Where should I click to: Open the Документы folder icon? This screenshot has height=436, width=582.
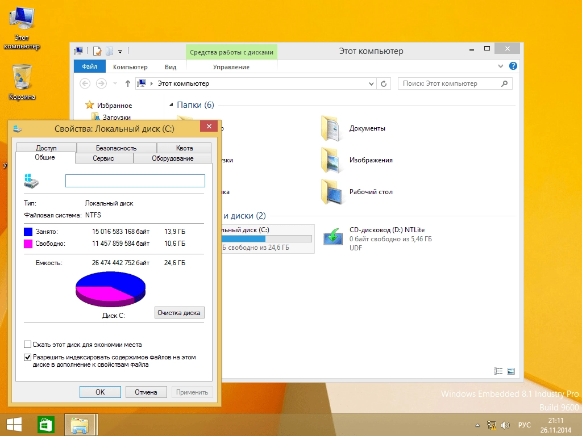point(331,128)
